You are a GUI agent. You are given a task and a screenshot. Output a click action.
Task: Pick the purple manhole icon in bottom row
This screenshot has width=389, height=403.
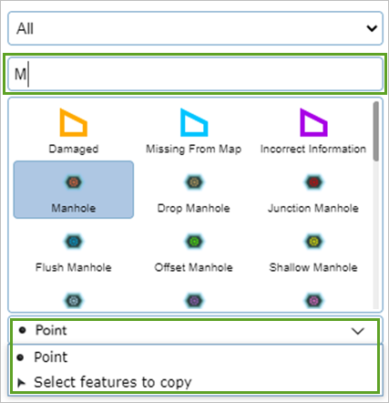194,301
